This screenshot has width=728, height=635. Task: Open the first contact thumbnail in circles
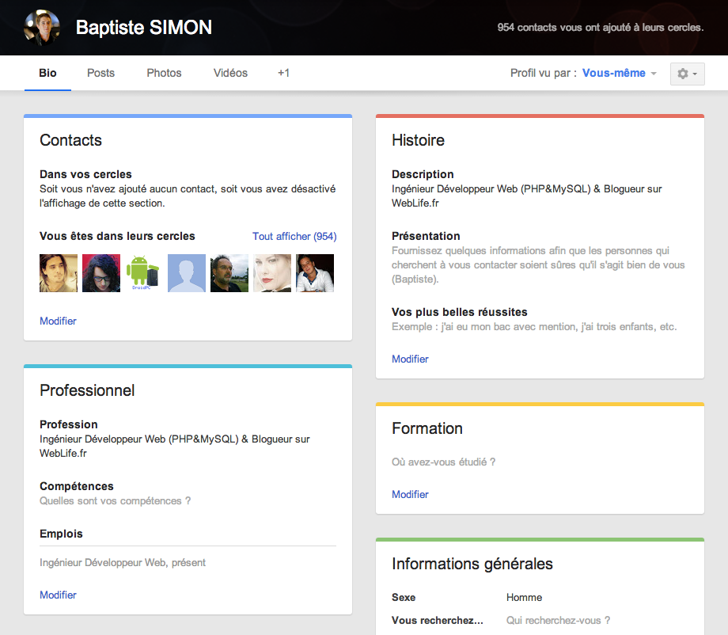tap(59, 273)
